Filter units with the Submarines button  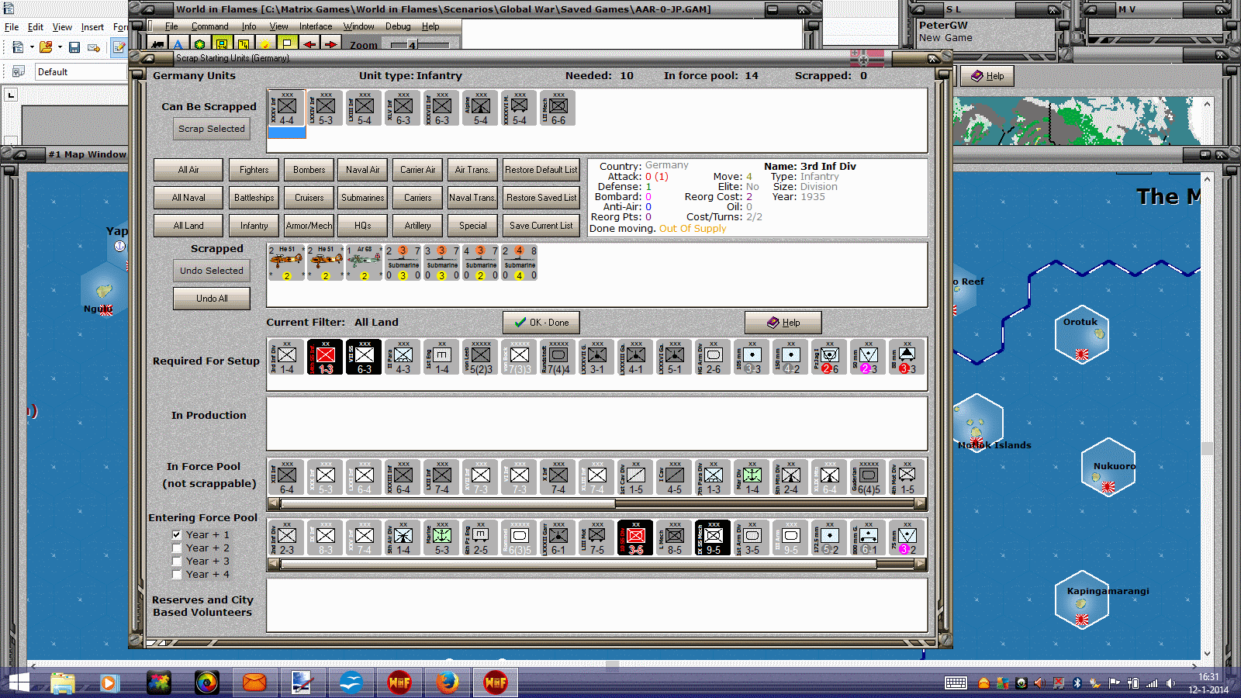[362, 198]
